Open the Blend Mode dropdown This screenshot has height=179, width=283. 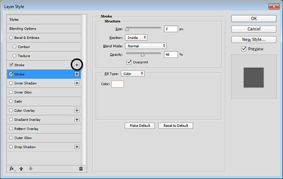coord(146,46)
